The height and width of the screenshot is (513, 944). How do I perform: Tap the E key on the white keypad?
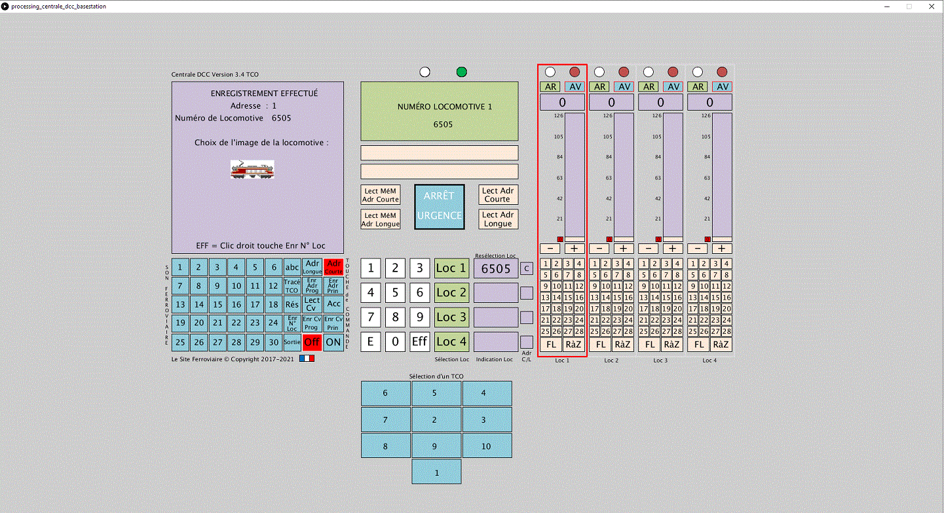[371, 342]
